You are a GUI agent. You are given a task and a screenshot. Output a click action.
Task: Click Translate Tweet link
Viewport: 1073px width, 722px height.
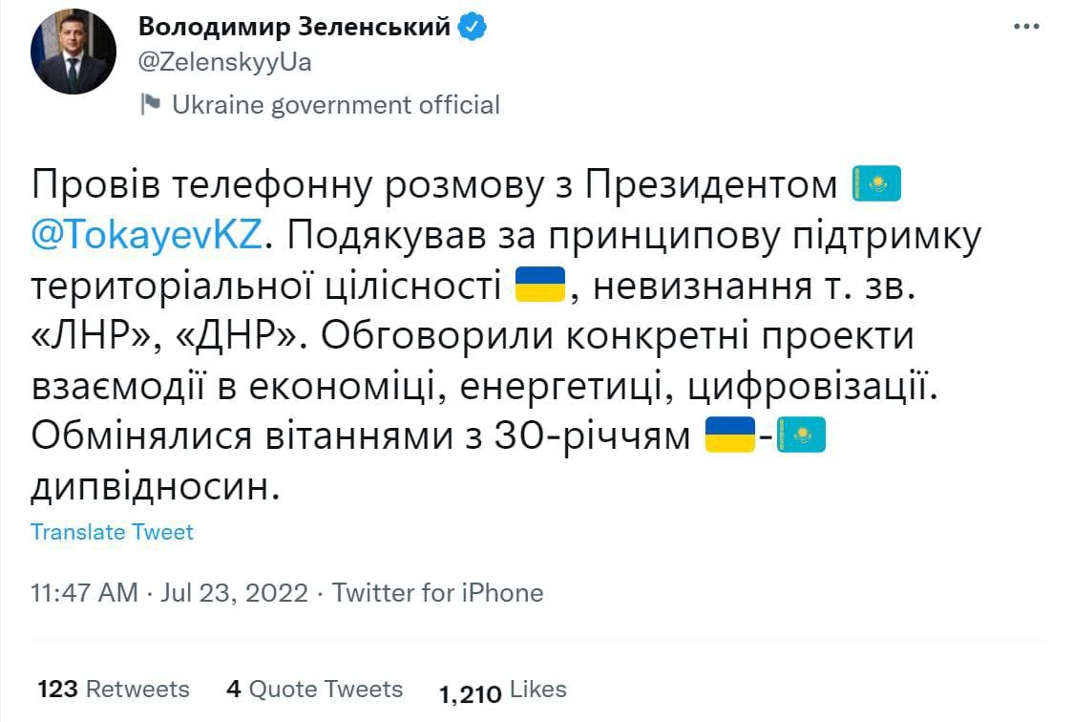pyautogui.click(x=112, y=532)
